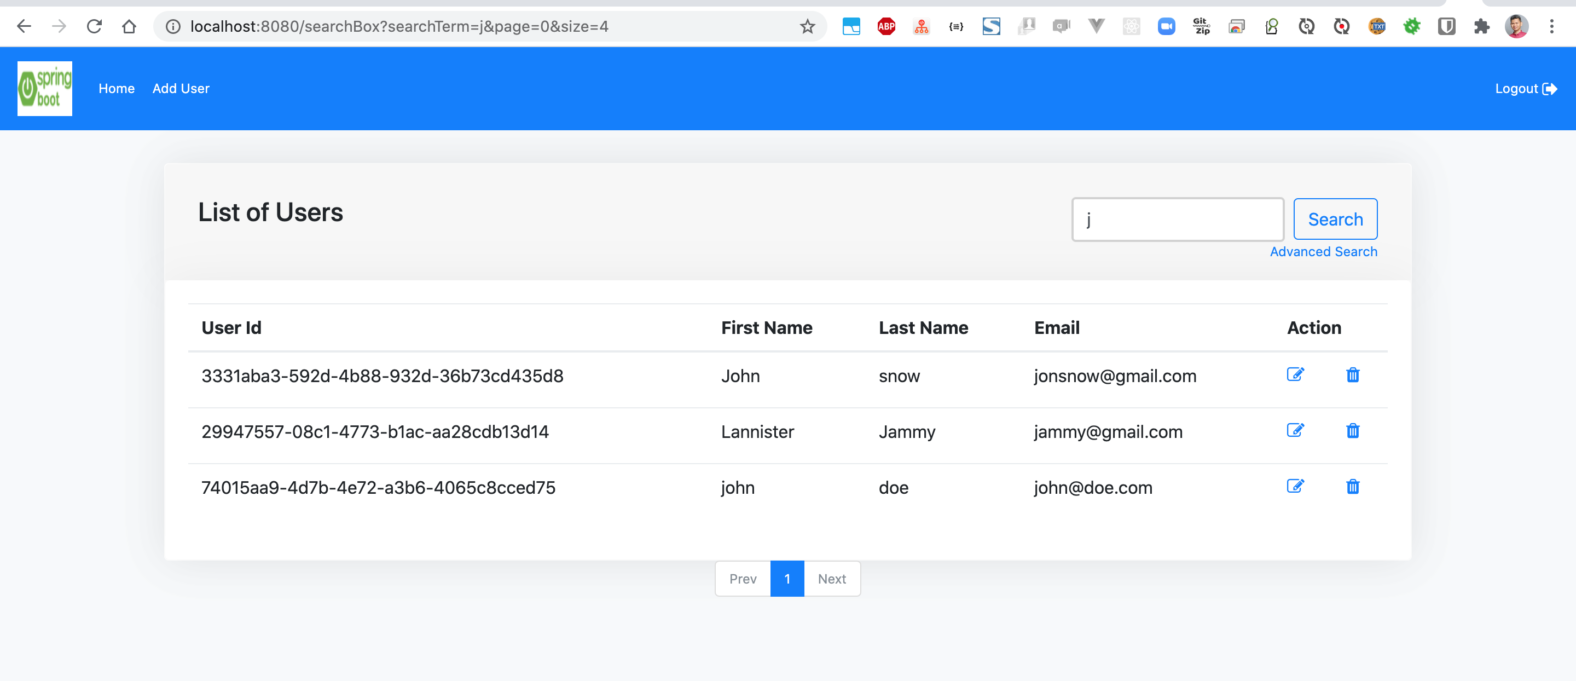Click the Spring Boot logo

[x=45, y=89]
